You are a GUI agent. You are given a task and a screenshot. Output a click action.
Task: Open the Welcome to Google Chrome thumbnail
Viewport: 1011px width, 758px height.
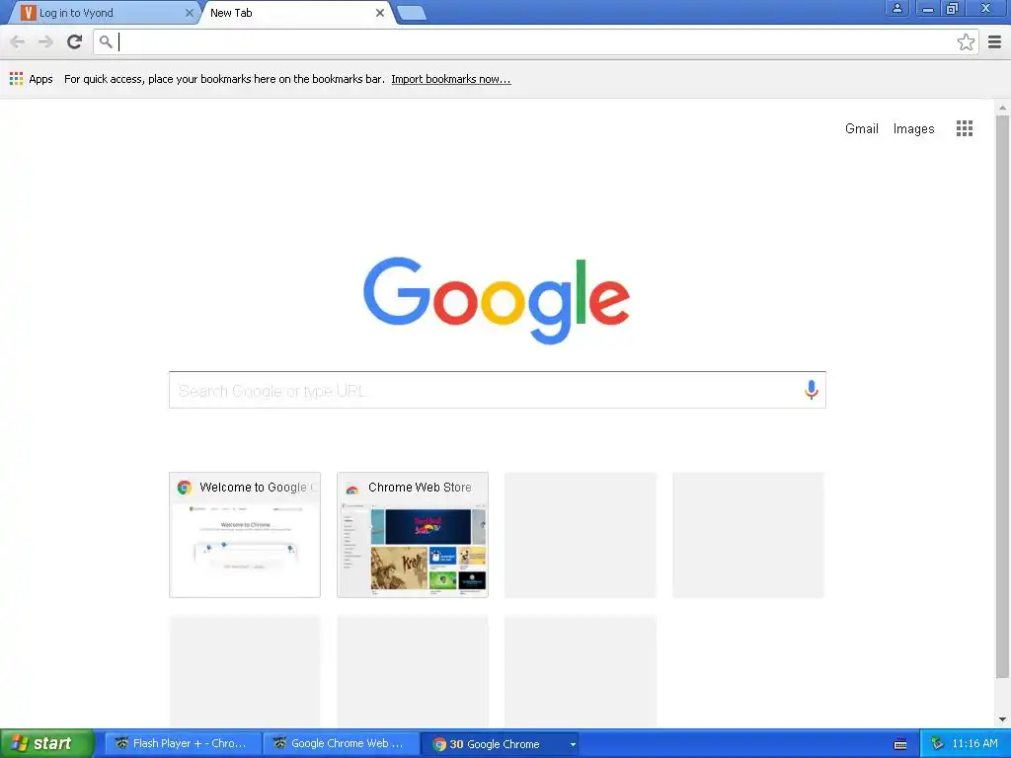(x=245, y=535)
